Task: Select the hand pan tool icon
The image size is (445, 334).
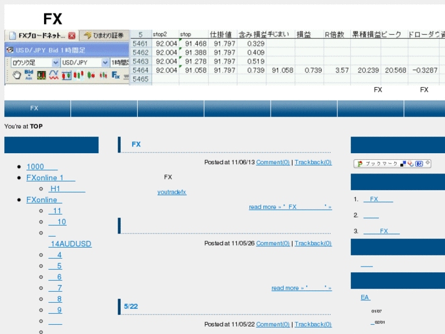Action: click(17, 75)
